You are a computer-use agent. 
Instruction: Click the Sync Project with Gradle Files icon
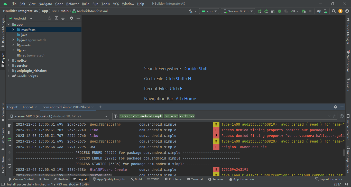(319, 11)
